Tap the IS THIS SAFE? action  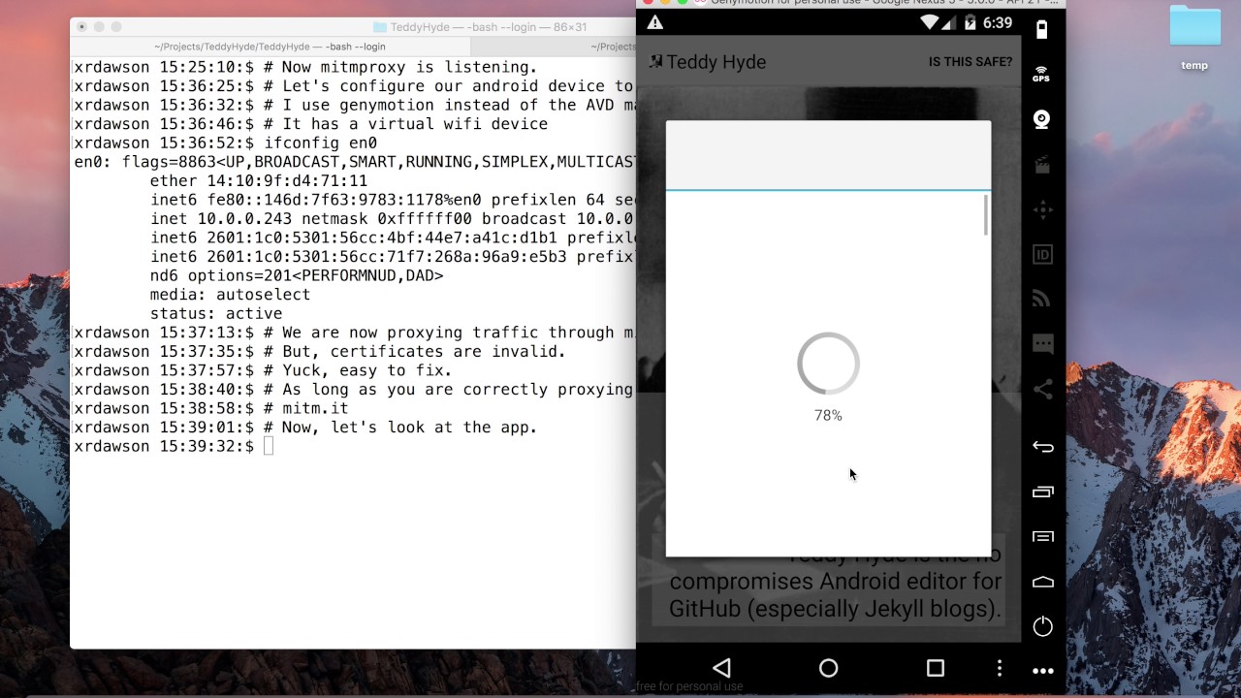971,62
